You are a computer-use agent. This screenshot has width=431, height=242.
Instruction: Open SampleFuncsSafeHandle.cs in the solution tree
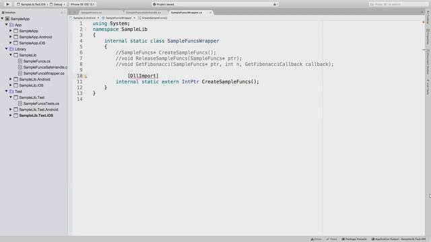coord(45,67)
